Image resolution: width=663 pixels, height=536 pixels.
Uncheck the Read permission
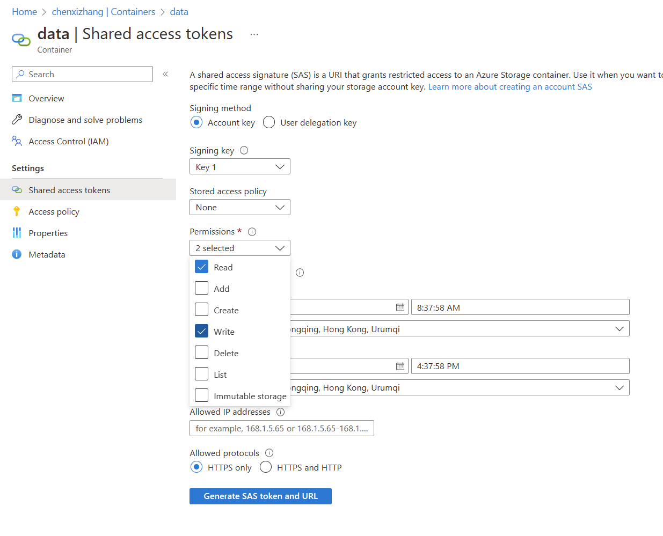pyautogui.click(x=201, y=267)
